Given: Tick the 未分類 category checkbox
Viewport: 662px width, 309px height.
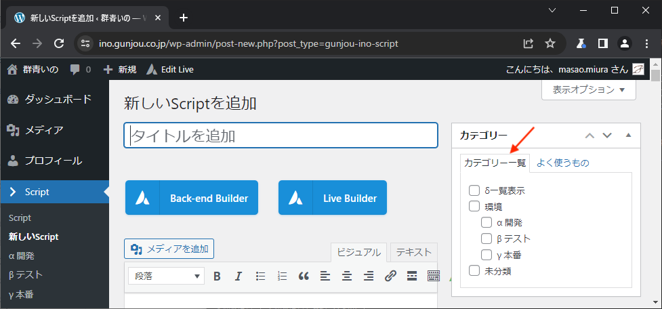Looking at the screenshot, I should pyautogui.click(x=474, y=271).
